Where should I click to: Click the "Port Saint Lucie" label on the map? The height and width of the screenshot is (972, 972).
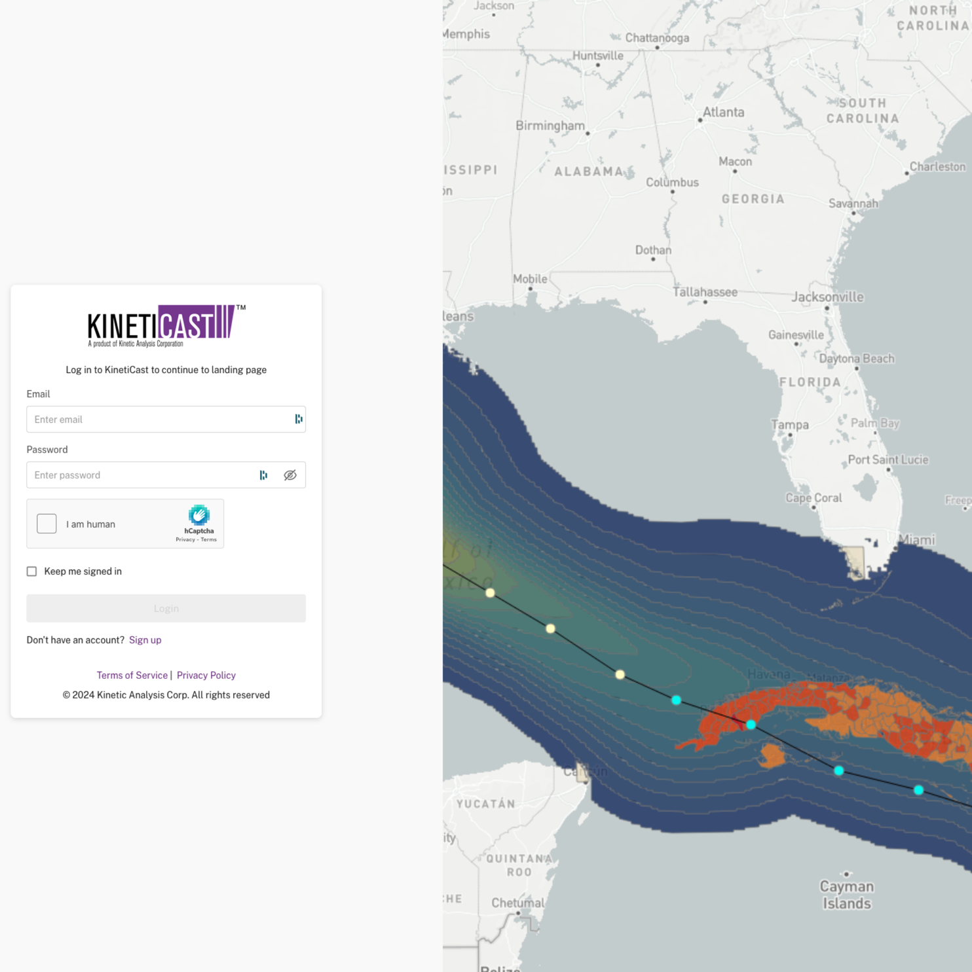(888, 459)
